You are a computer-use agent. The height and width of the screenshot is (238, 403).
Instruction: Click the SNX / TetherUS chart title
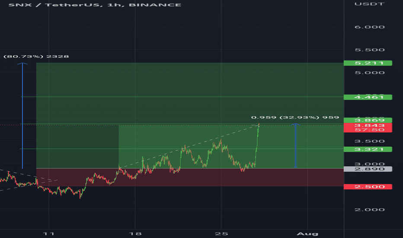(x=95, y=5)
